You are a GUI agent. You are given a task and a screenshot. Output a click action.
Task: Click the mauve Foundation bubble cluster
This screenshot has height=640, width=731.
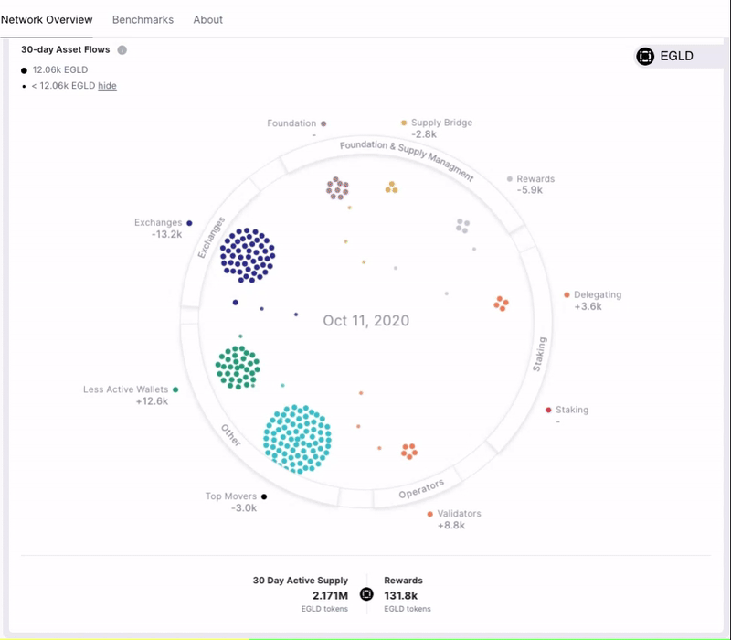pyautogui.click(x=337, y=188)
